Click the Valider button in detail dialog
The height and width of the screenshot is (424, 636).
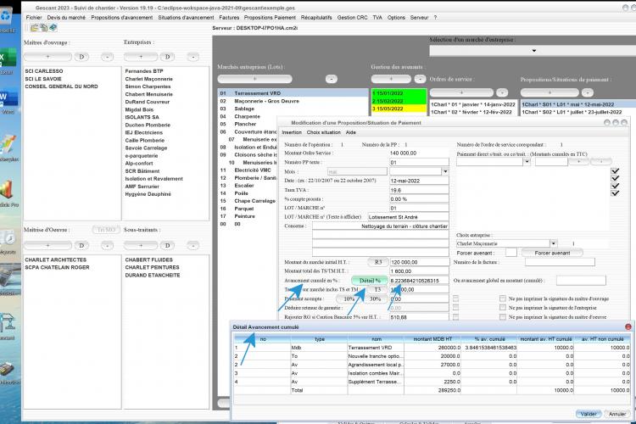(x=589, y=414)
